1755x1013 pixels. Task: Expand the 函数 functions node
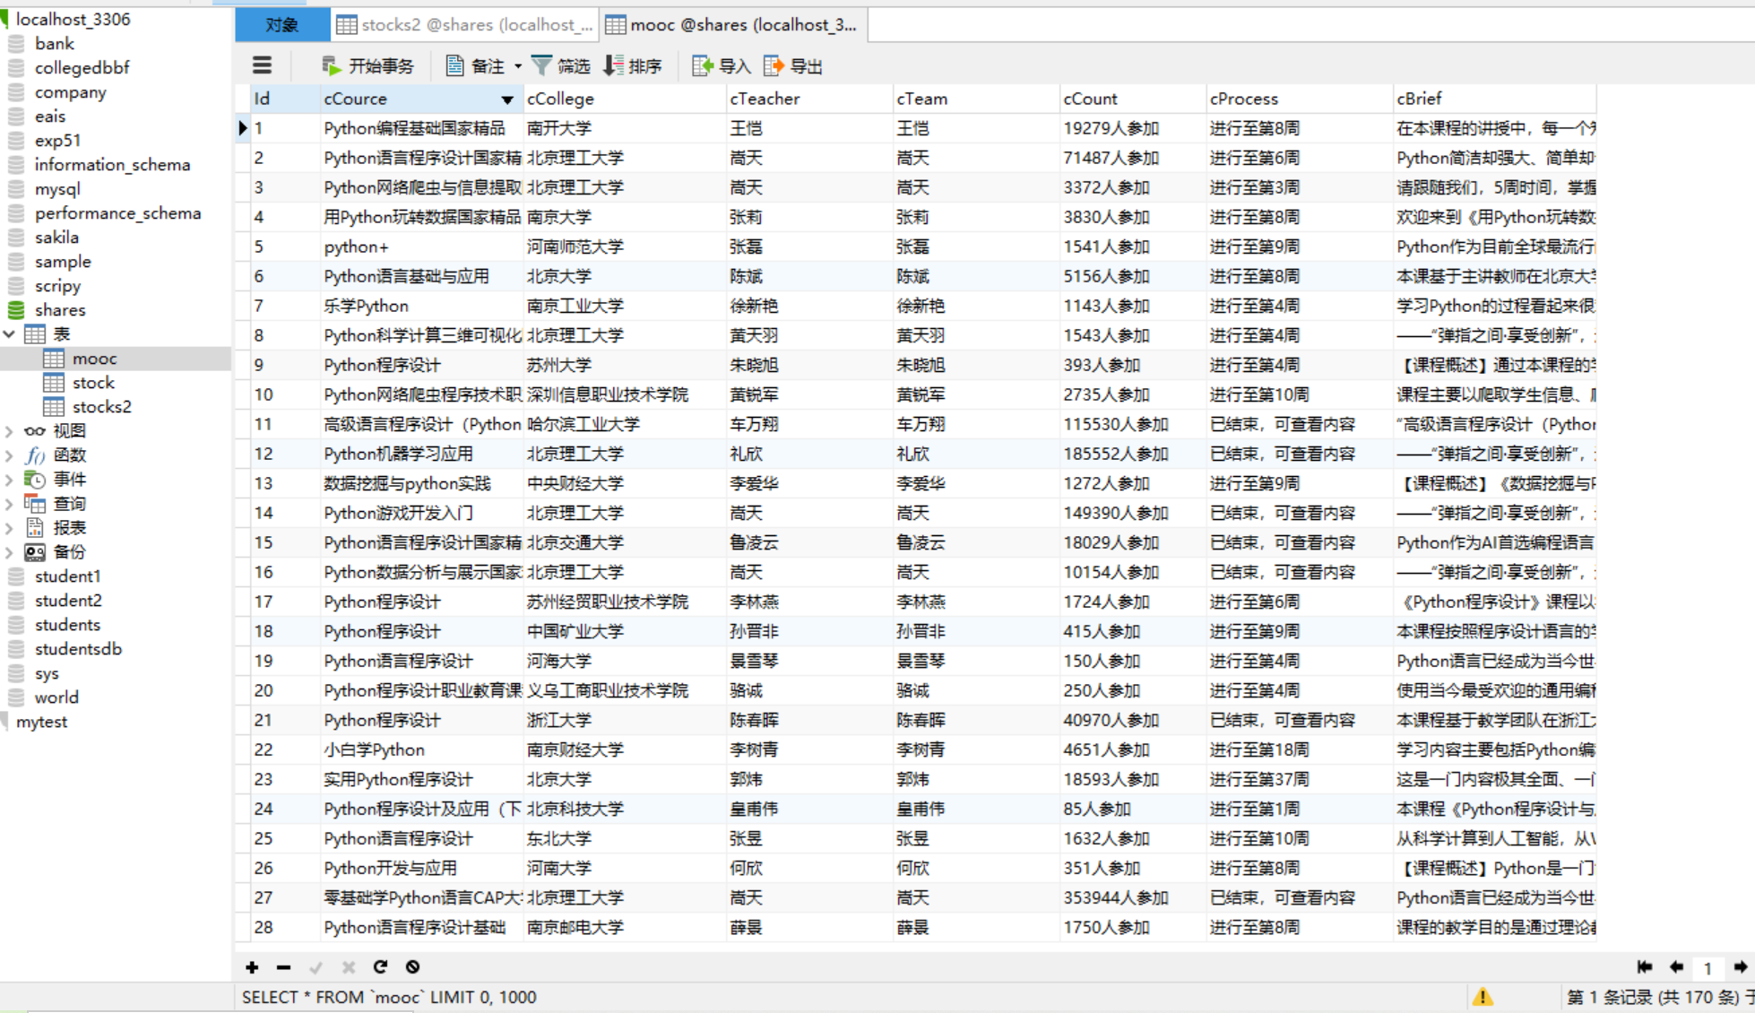pyautogui.click(x=9, y=455)
